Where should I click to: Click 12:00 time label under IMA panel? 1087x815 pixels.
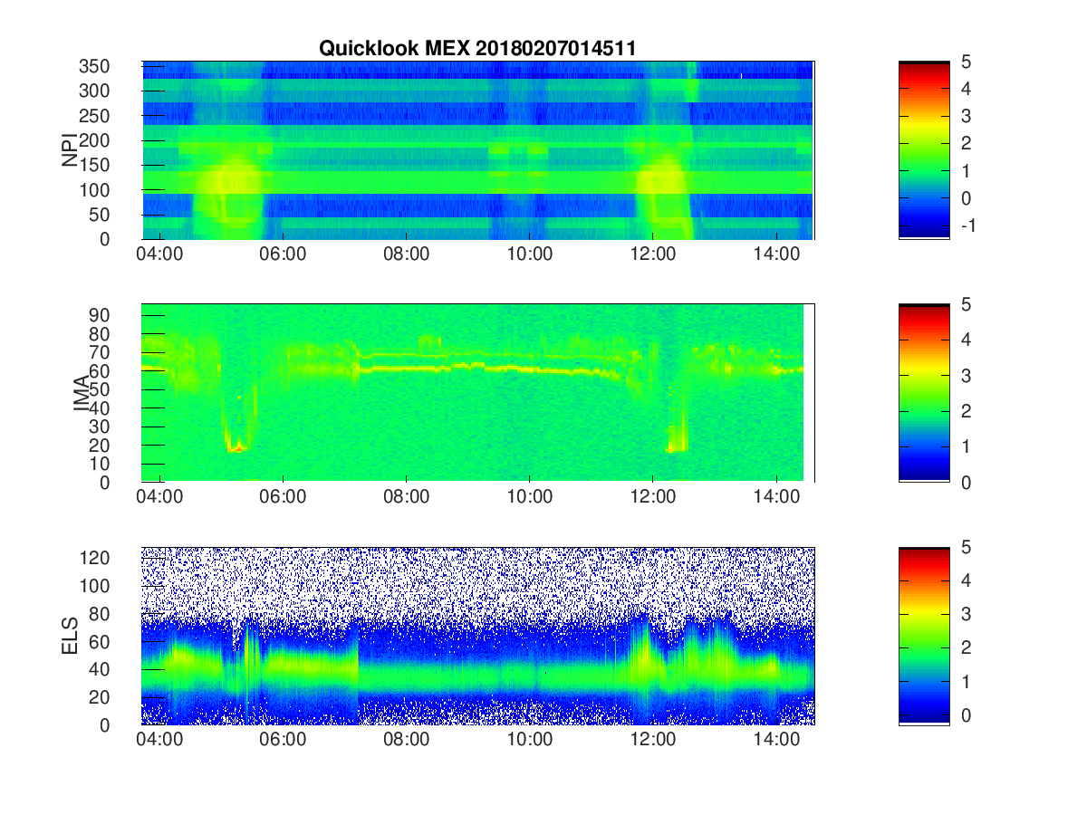click(653, 498)
